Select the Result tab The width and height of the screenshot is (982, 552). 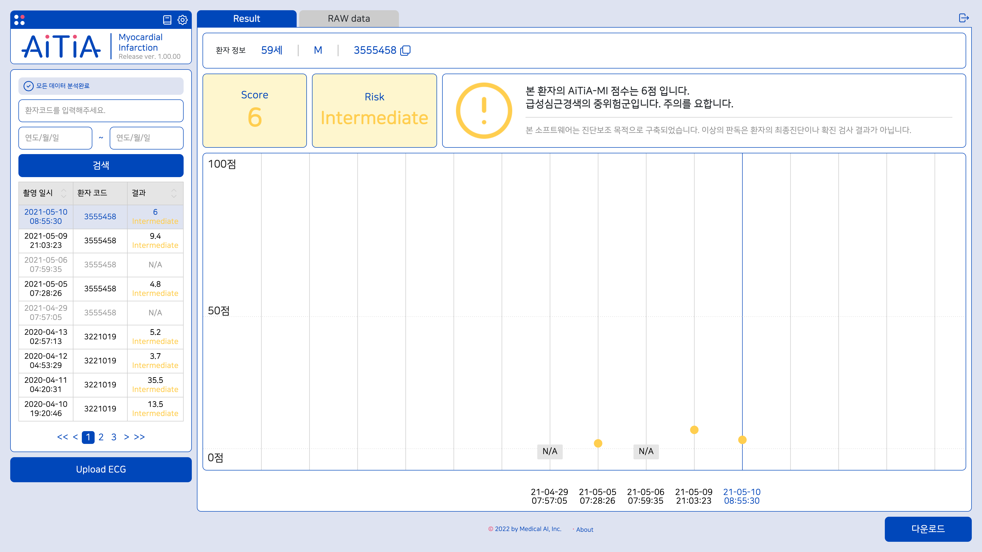[x=246, y=19]
